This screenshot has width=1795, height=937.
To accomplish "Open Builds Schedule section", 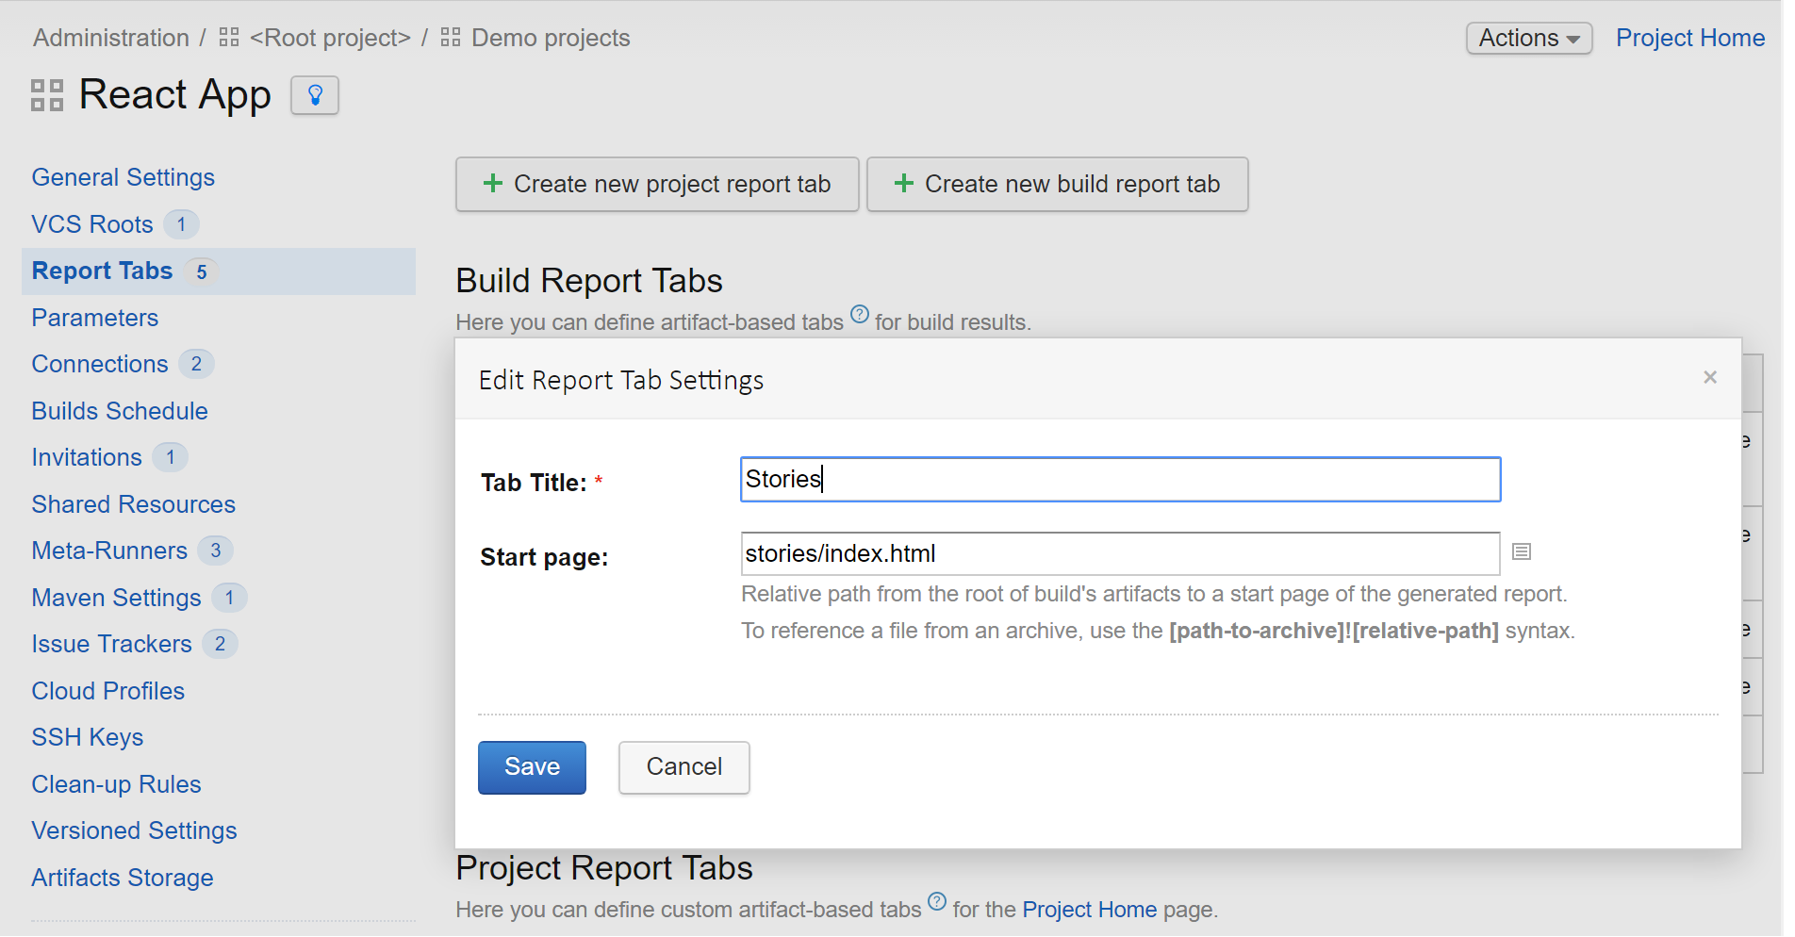I will coord(120,411).
